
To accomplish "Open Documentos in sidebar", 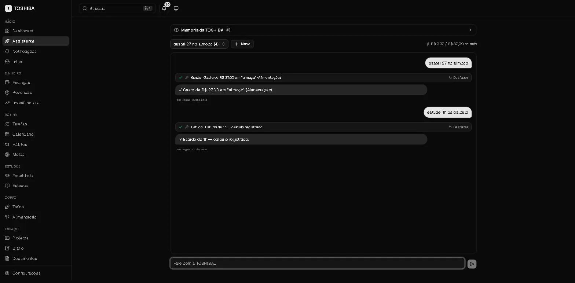I will 36,258.
